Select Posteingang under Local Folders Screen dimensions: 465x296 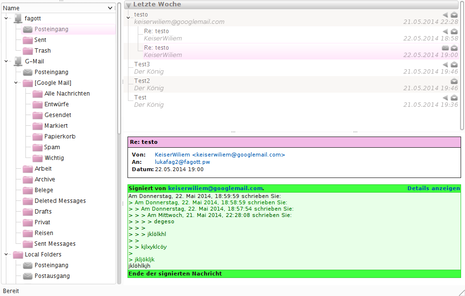(51, 265)
